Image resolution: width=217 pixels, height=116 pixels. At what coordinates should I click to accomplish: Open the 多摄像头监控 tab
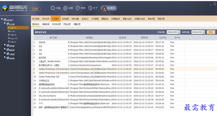[140, 19]
